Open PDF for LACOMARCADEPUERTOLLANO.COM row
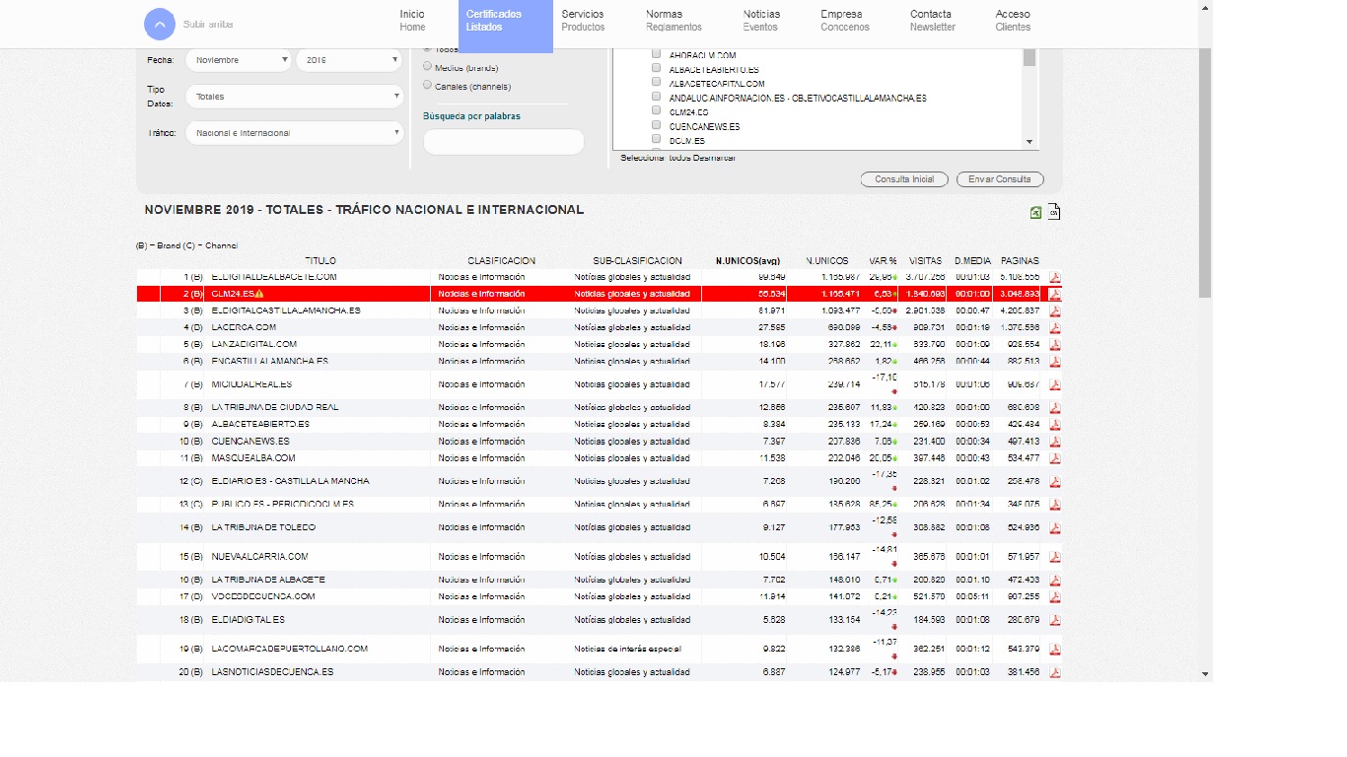This screenshot has width=1347, height=757. tap(1054, 650)
